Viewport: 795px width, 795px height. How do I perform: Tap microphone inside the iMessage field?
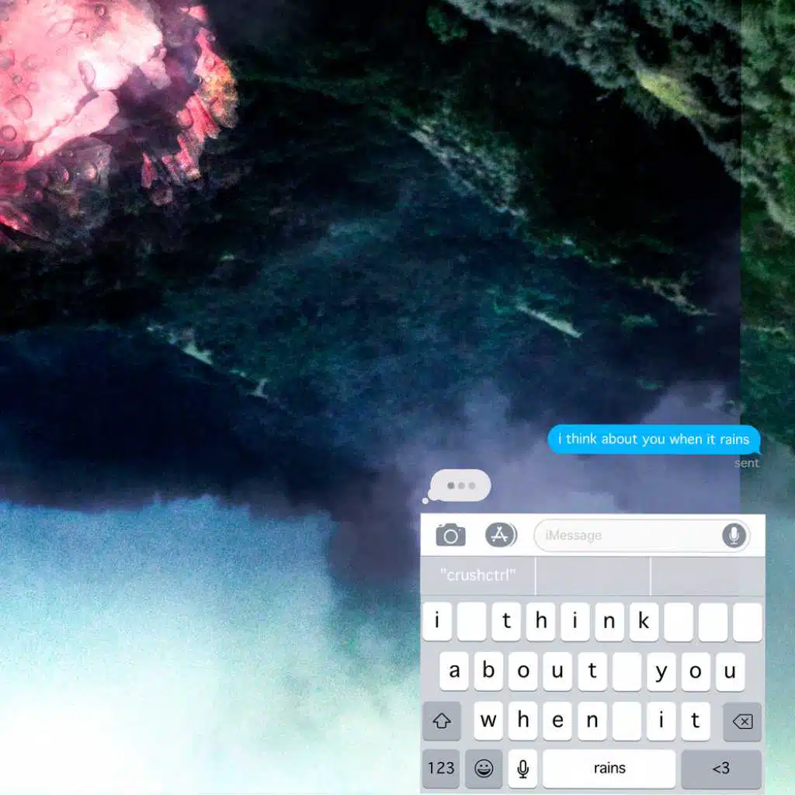tap(733, 535)
